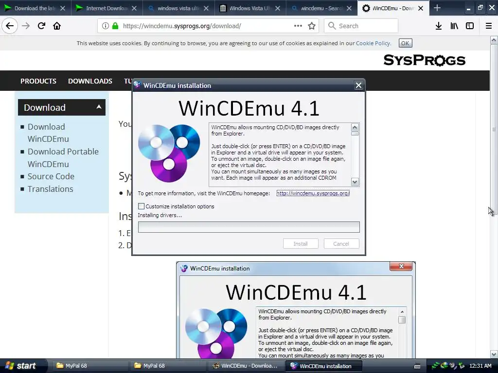Close the 'wincdemu - Search' tab
The width and height of the screenshot is (498, 373).
point(349,8)
